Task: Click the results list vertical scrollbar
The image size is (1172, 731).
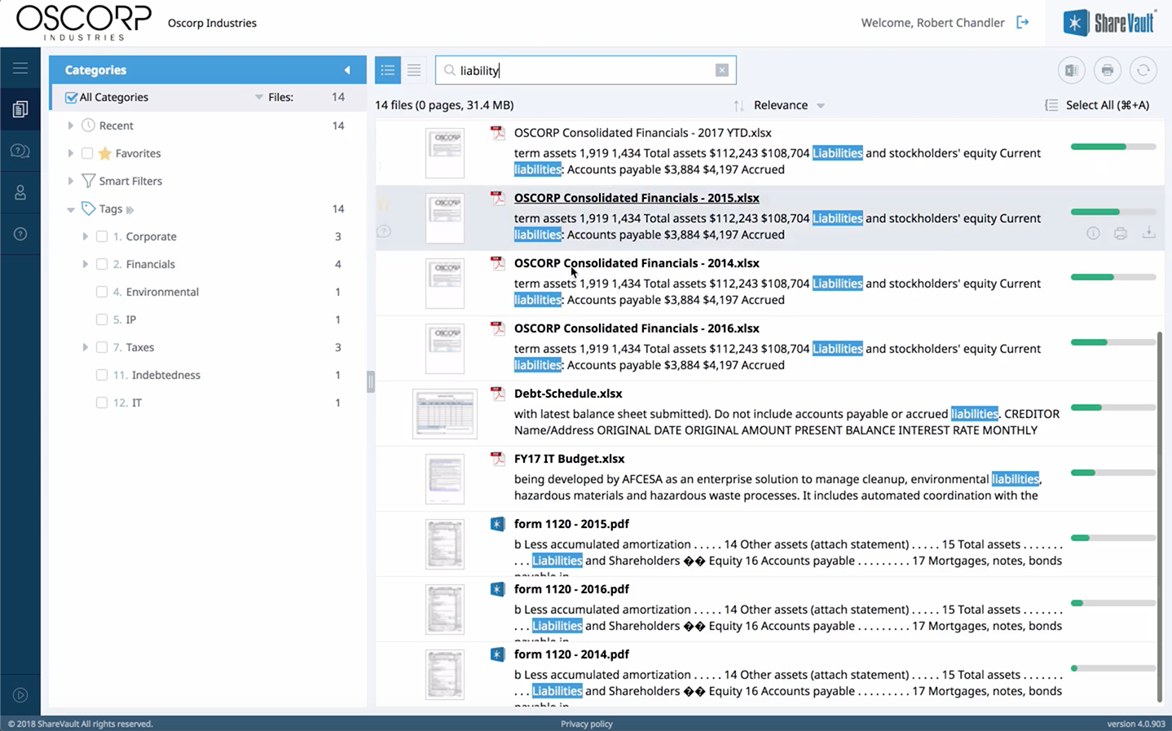Action: click(x=1160, y=517)
